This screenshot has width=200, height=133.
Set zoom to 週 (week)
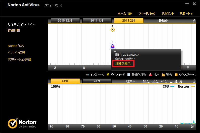176,81
